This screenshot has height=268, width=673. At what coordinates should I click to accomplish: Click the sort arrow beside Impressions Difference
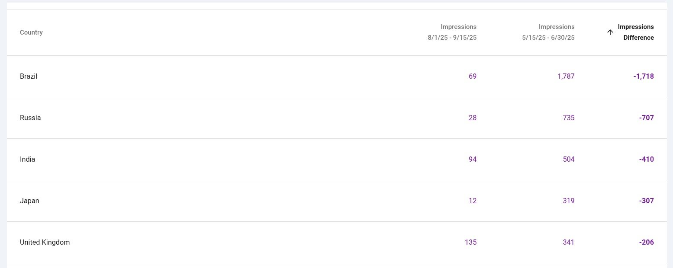pyautogui.click(x=610, y=32)
